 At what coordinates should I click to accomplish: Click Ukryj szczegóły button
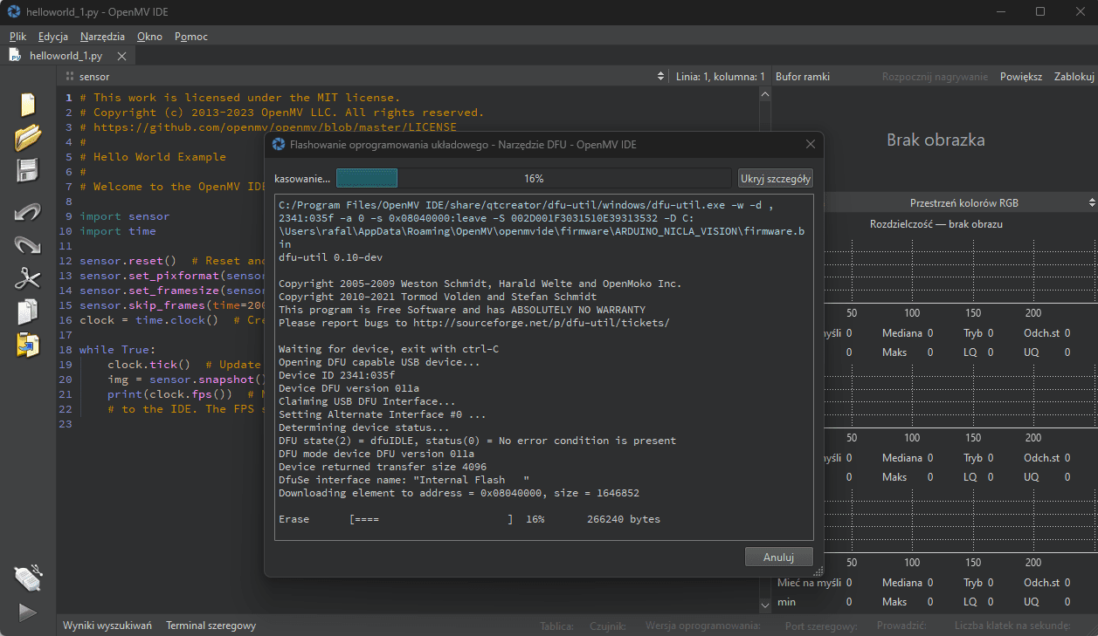(x=776, y=178)
